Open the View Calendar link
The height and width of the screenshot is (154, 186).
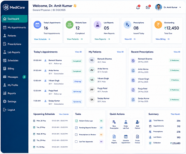[64, 114]
